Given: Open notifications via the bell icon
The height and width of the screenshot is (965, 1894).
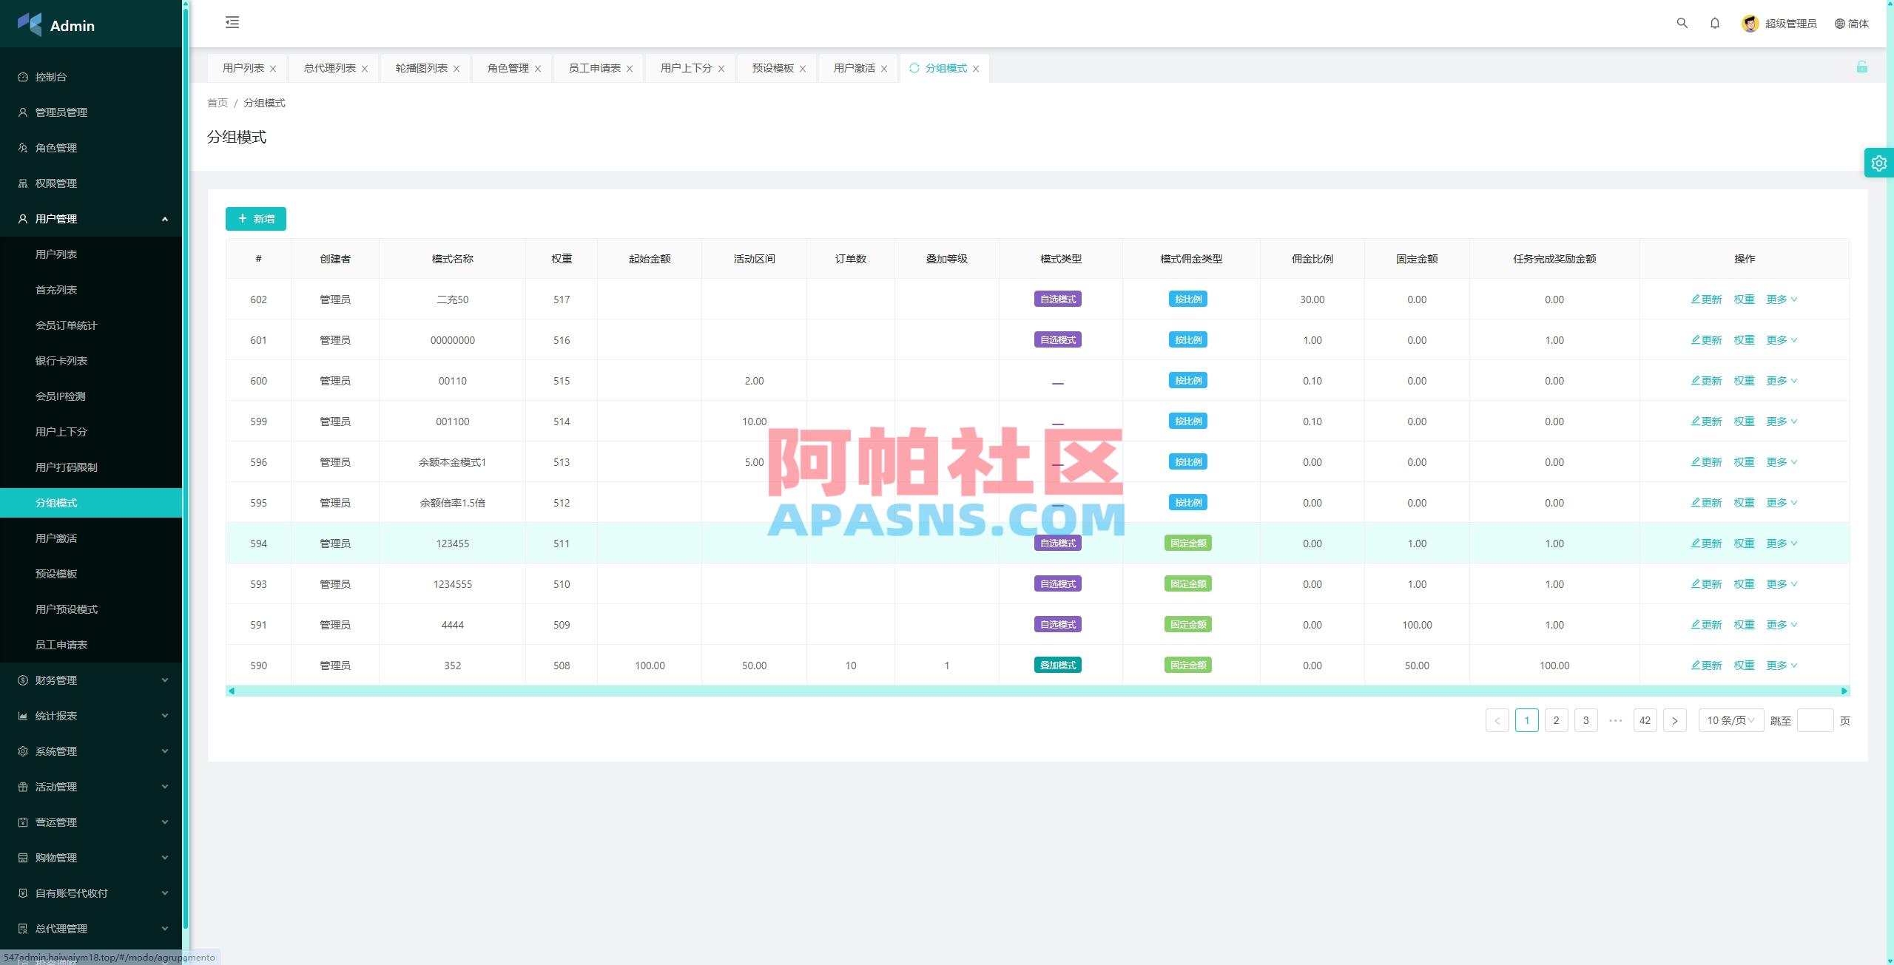Looking at the screenshot, I should pyautogui.click(x=1715, y=23).
